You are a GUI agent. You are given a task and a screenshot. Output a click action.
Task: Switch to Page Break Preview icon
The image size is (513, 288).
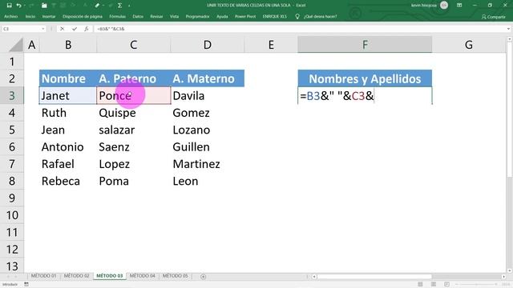(x=446, y=285)
